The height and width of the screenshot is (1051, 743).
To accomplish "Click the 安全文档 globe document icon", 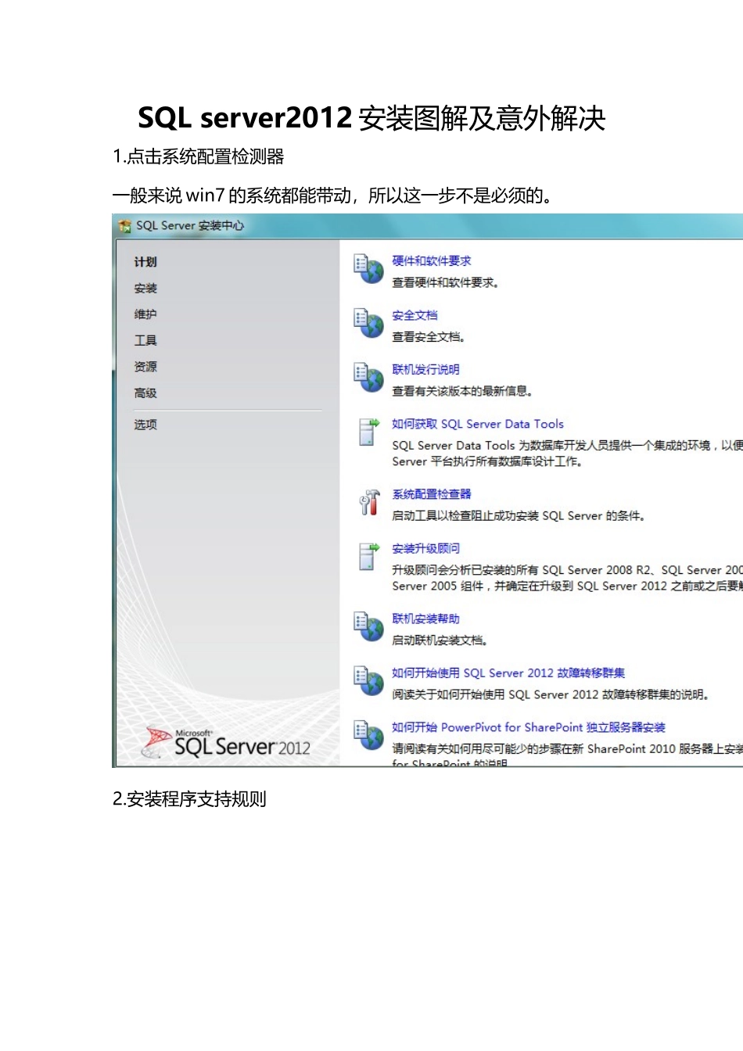I will (368, 324).
